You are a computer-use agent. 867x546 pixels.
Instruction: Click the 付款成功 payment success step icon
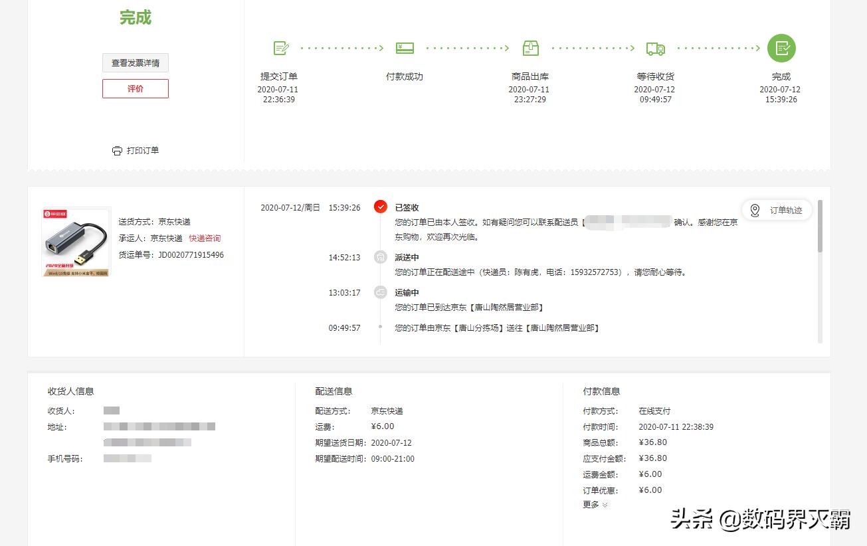[x=405, y=47]
